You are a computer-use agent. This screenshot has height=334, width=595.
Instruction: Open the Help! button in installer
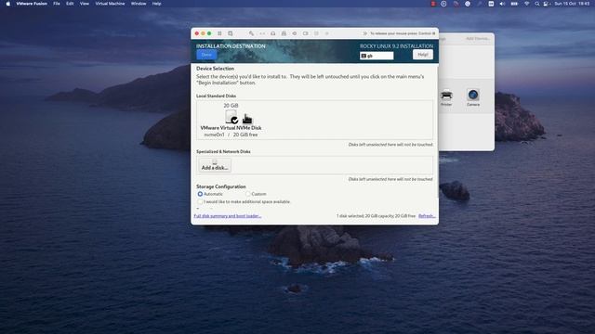(x=423, y=55)
